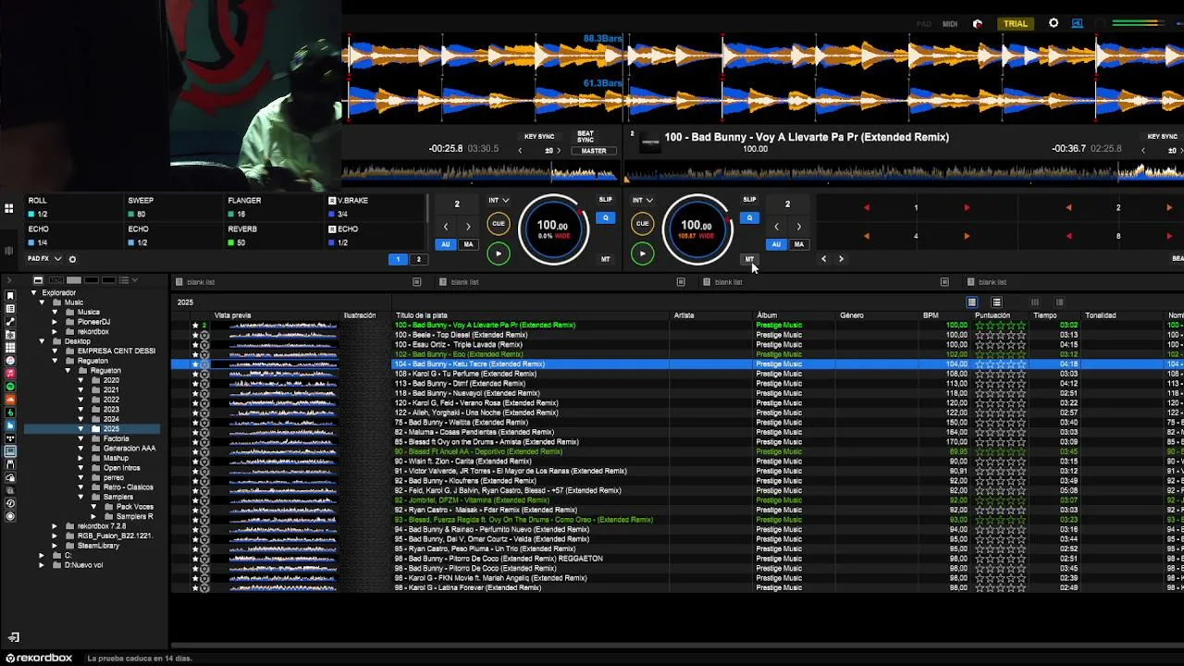Collapse the Desktop folder in the tree
Image resolution: width=1184 pixels, height=666 pixels.
[43, 341]
